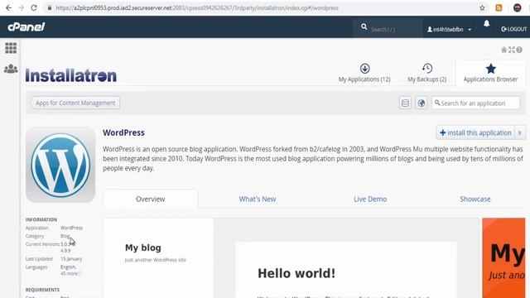
Task: Click the Hello world! post title
Action: [x=296, y=273]
